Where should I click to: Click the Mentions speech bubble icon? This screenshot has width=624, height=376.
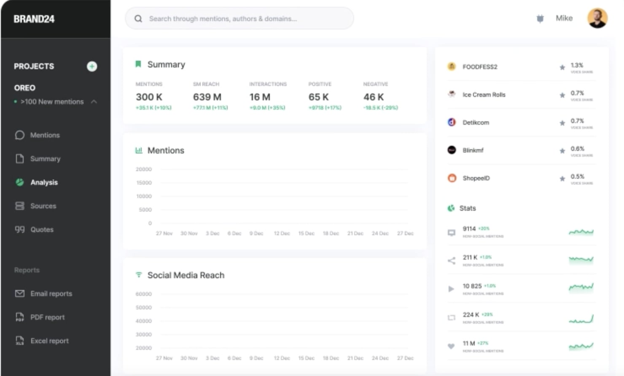click(19, 135)
